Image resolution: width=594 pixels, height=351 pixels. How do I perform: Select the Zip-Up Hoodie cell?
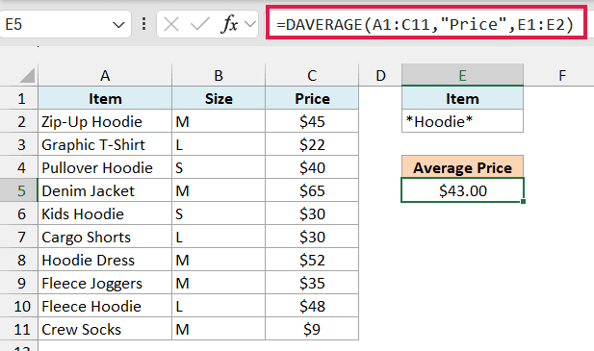point(105,122)
